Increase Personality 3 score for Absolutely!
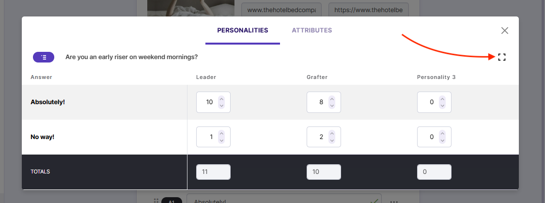 pyautogui.click(x=442, y=99)
